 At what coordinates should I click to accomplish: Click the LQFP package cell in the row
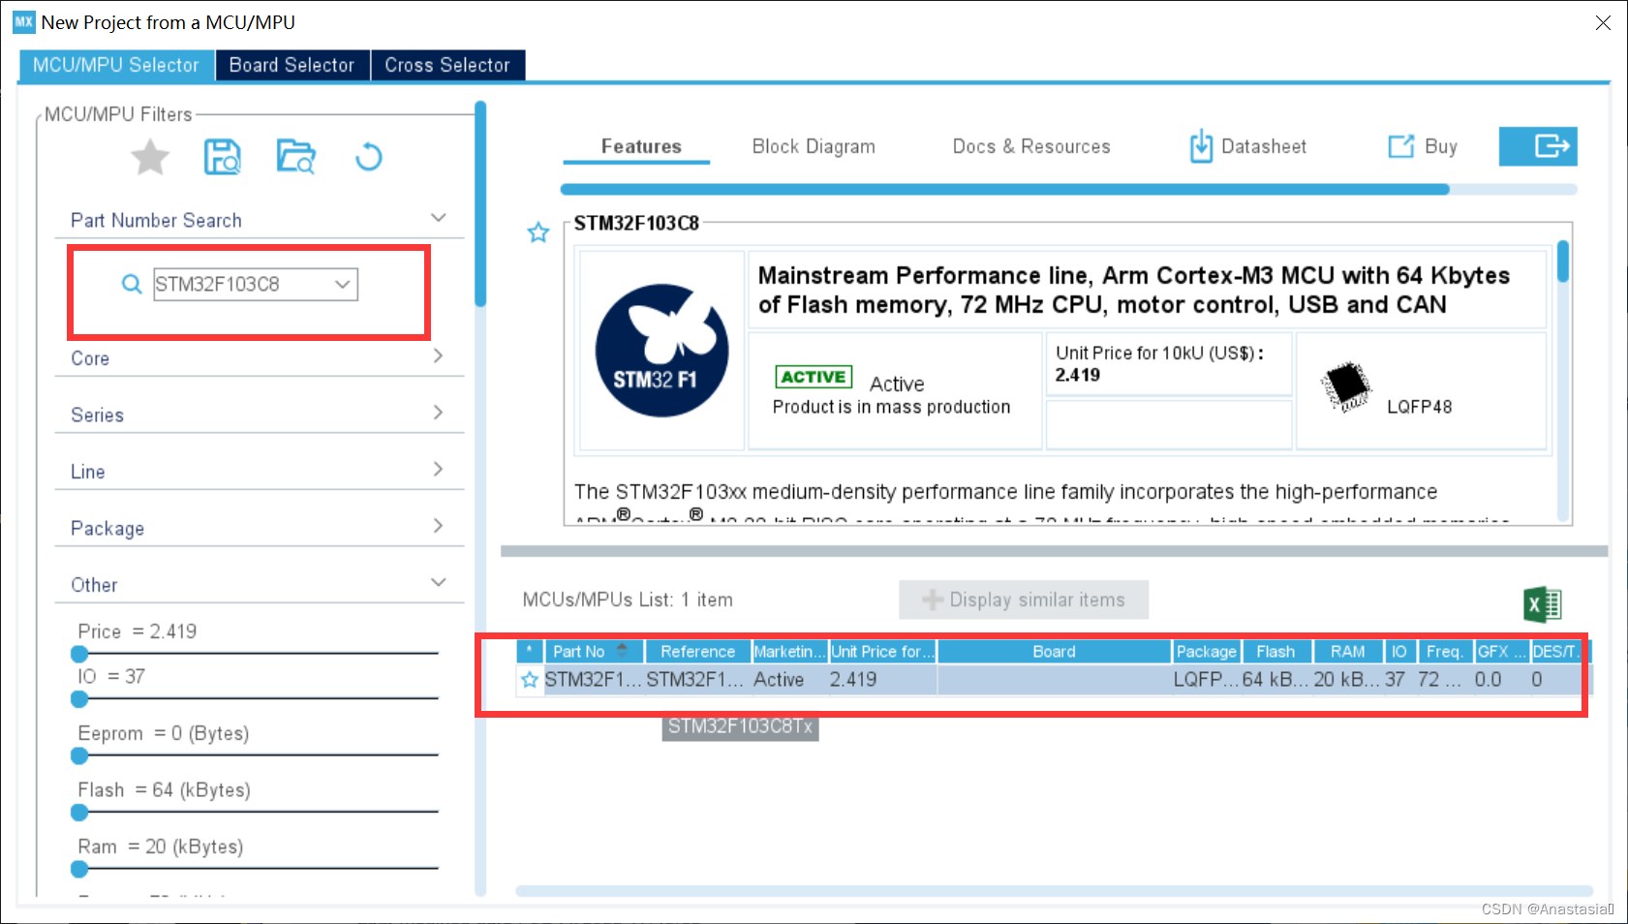(x=1206, y=680)
